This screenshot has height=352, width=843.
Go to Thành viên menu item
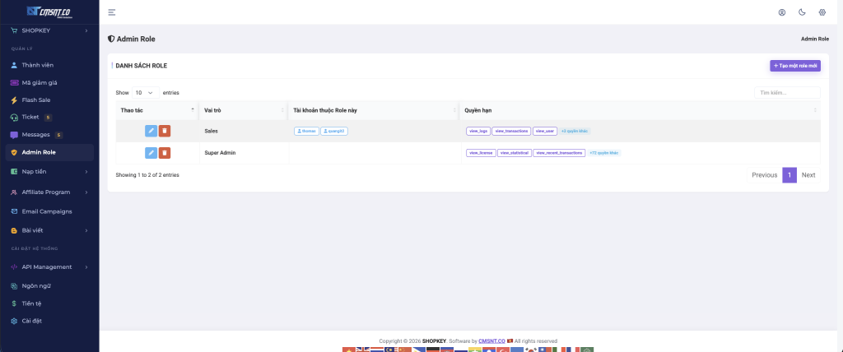click(x=37, y=65)
